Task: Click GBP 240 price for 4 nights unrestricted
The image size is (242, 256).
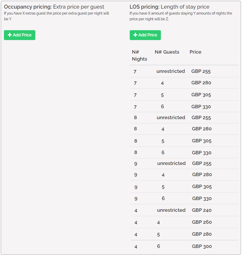Action: click(x=201, y=210)
